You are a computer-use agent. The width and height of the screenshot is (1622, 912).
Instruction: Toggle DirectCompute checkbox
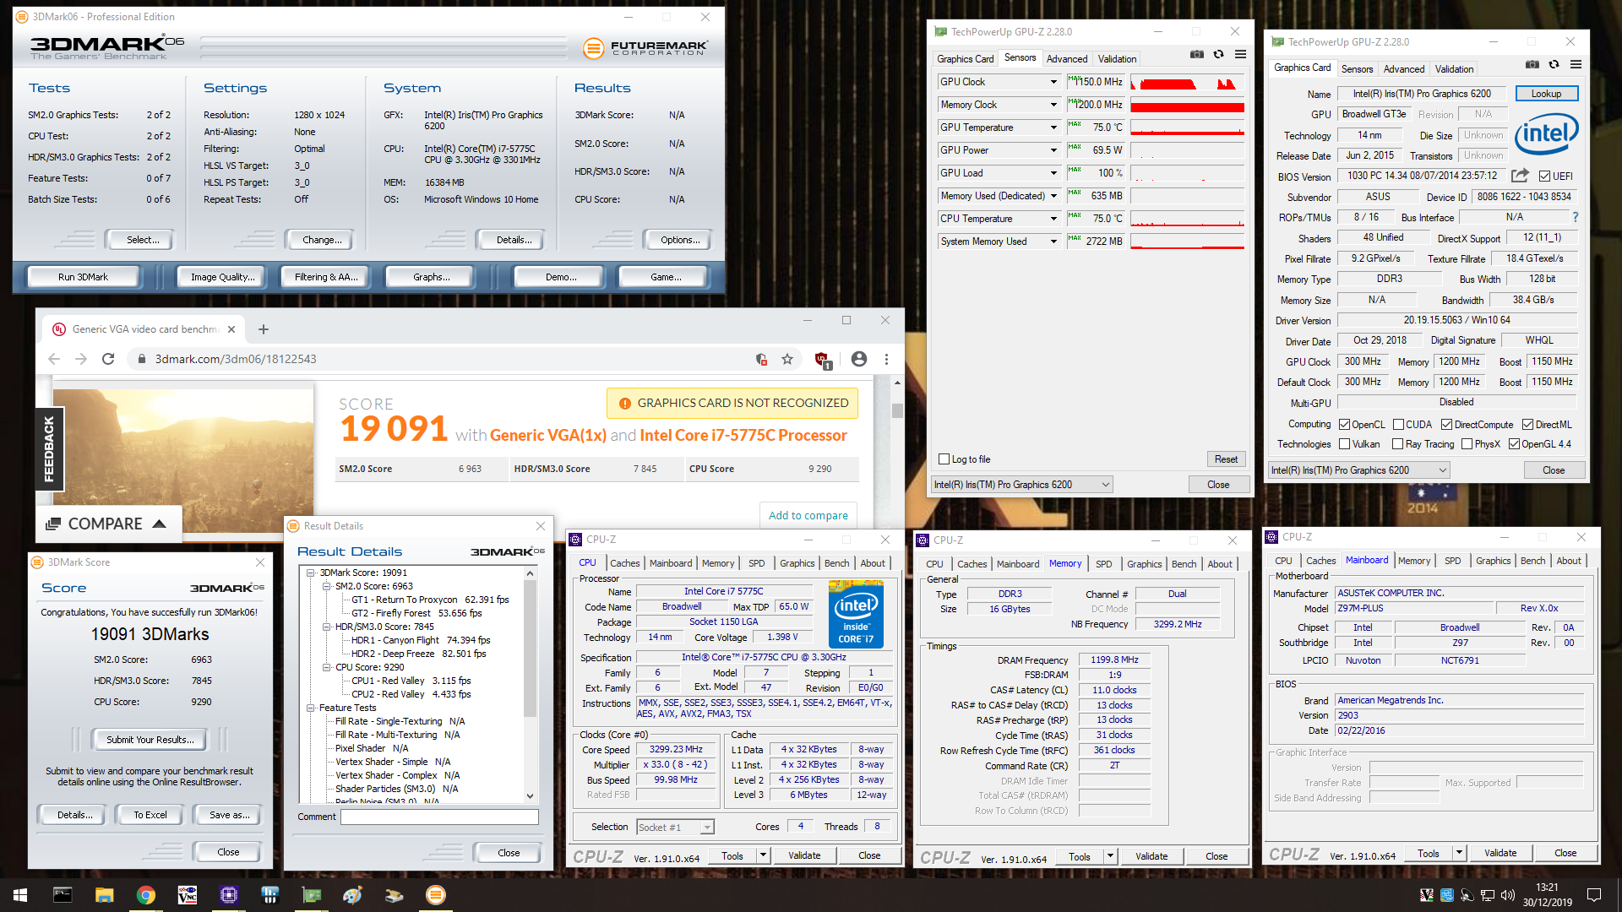(1446, 425)
